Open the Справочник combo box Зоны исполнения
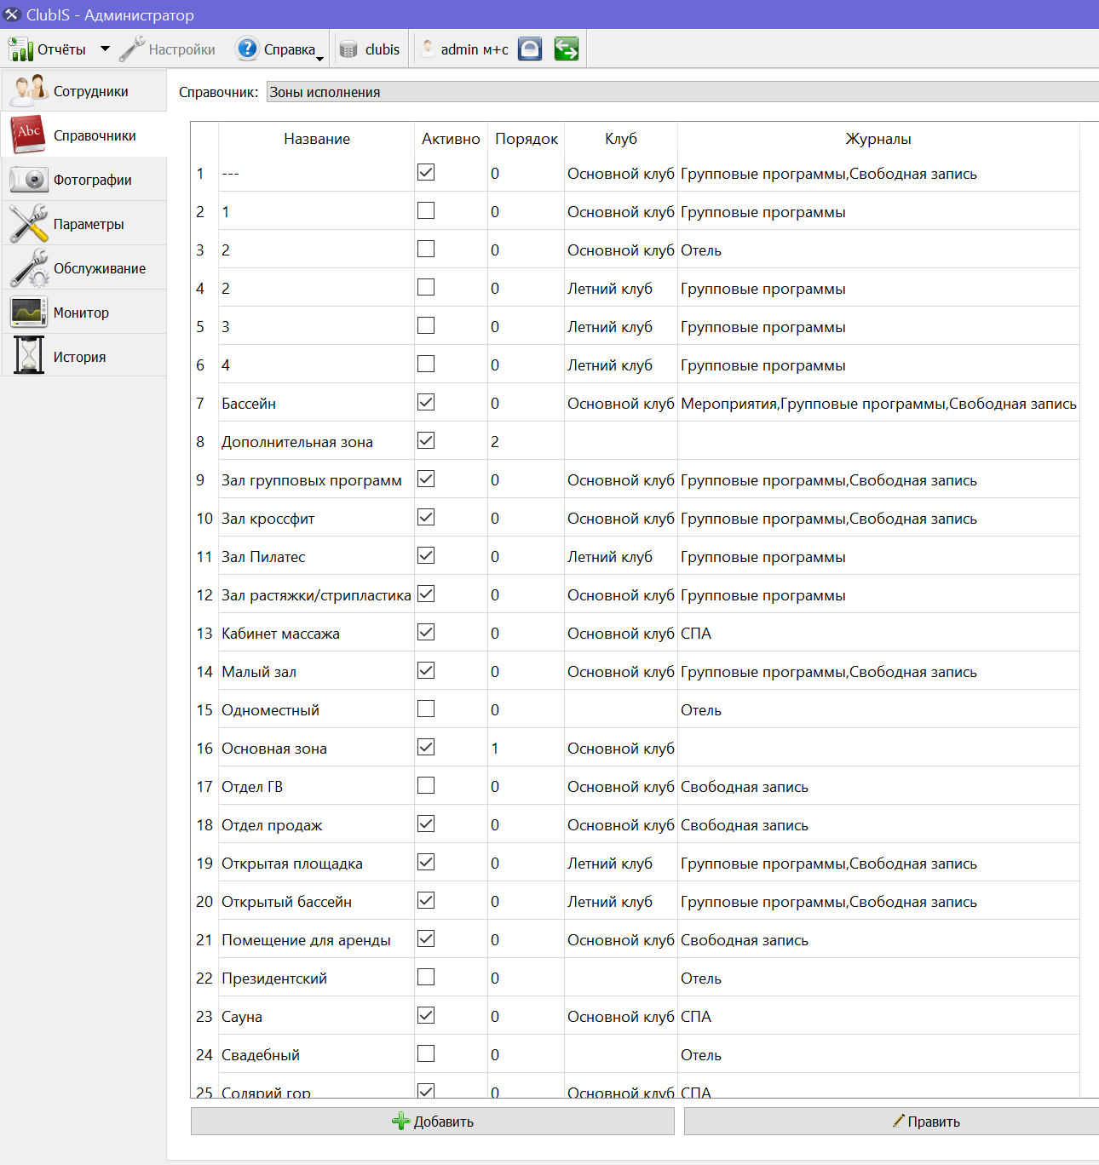The width and height of the screenshot is (1099, 1165). click(x=682, y=92)
